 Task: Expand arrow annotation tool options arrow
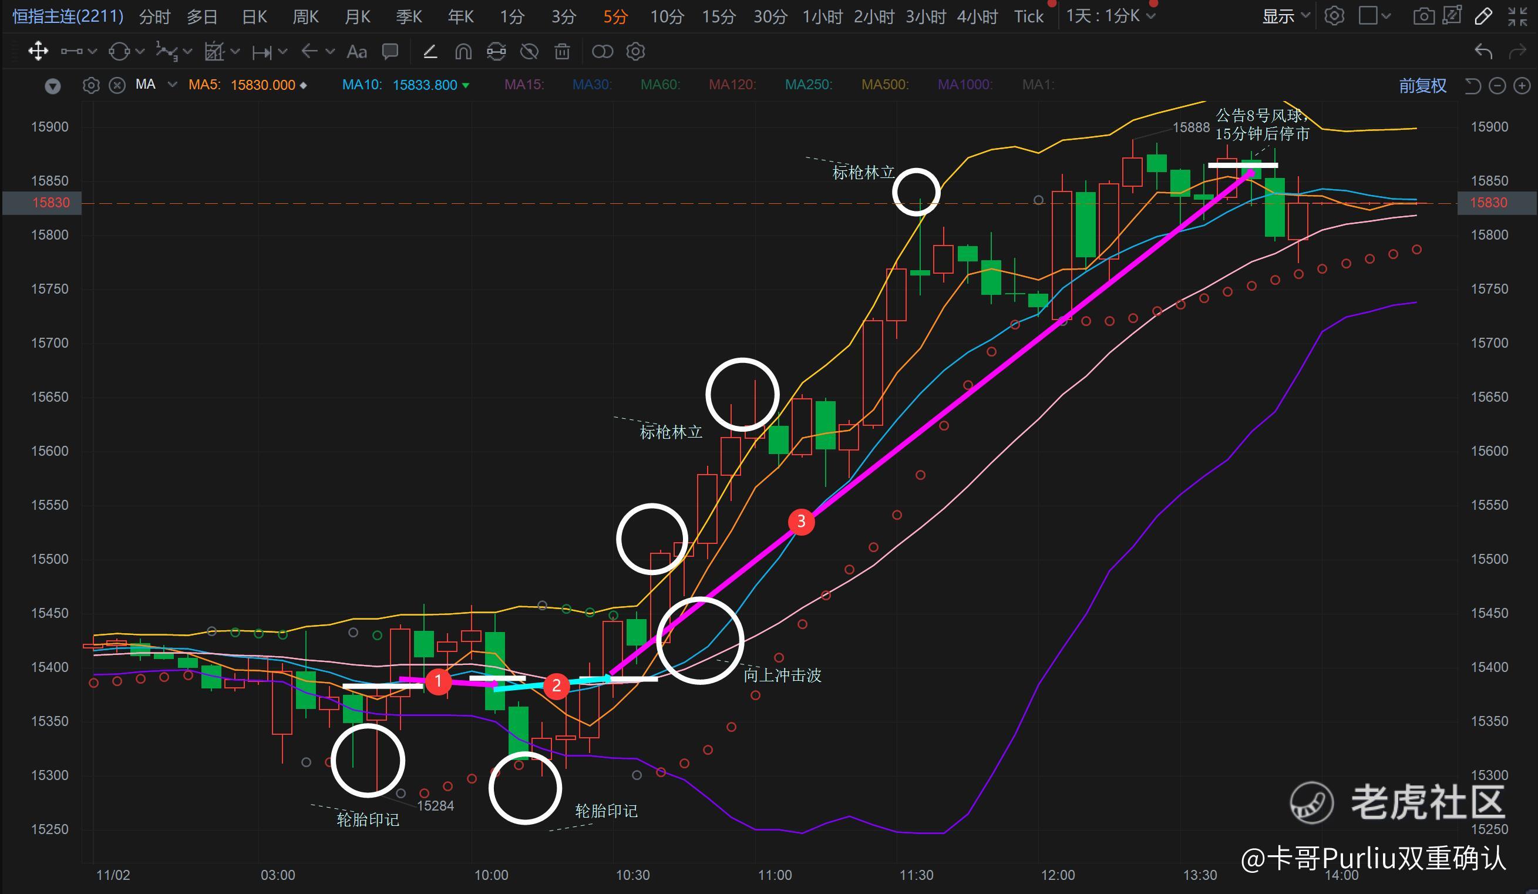pyautogui.click(x=330, y=51)
